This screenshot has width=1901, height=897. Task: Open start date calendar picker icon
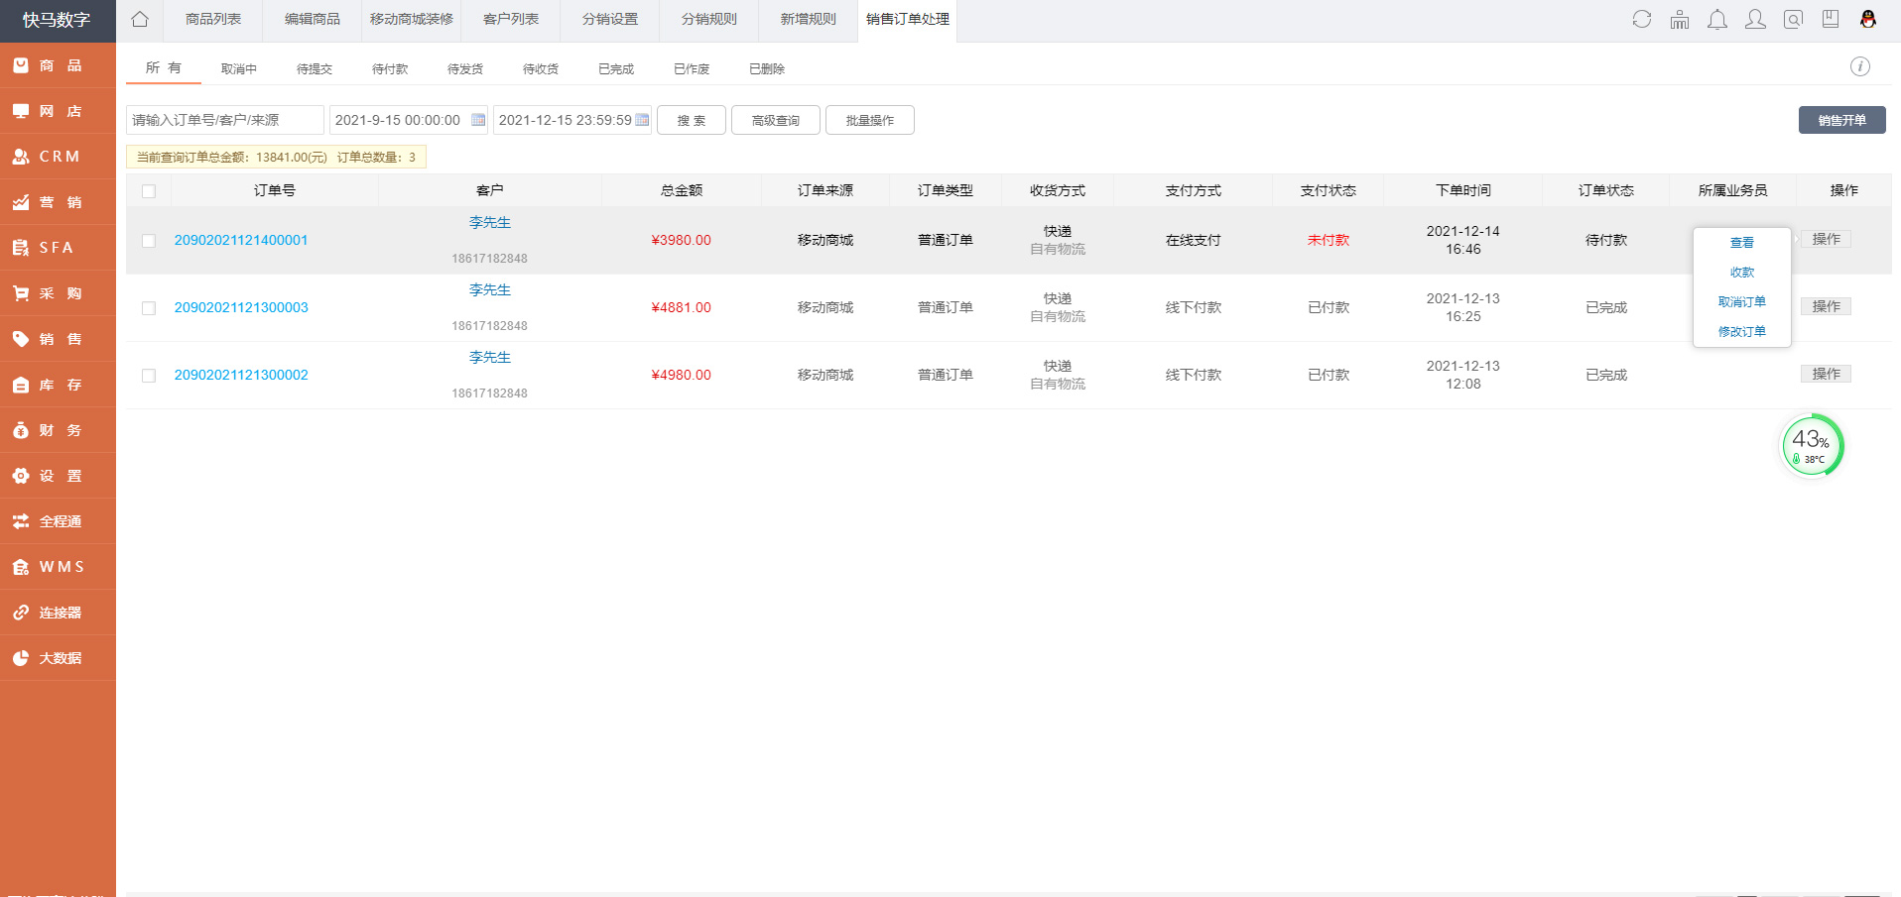tap(478, 120)
